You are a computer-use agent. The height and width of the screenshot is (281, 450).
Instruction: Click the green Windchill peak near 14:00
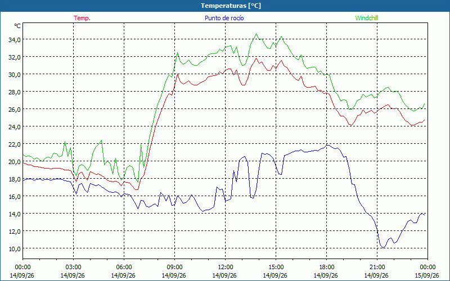256,34
